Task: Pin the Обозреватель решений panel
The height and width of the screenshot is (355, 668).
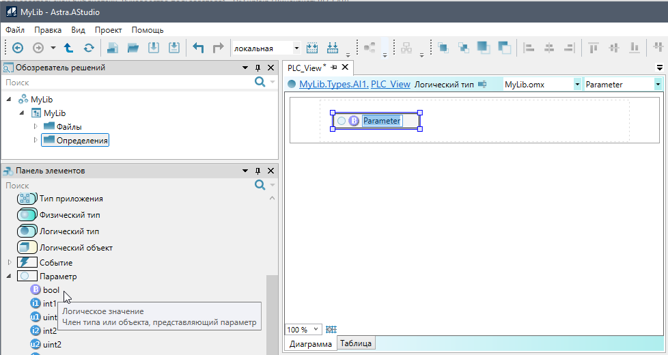Action: (258, 68)
